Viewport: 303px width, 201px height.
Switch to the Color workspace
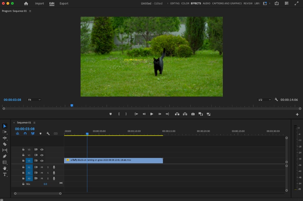[x=185, y=4]
